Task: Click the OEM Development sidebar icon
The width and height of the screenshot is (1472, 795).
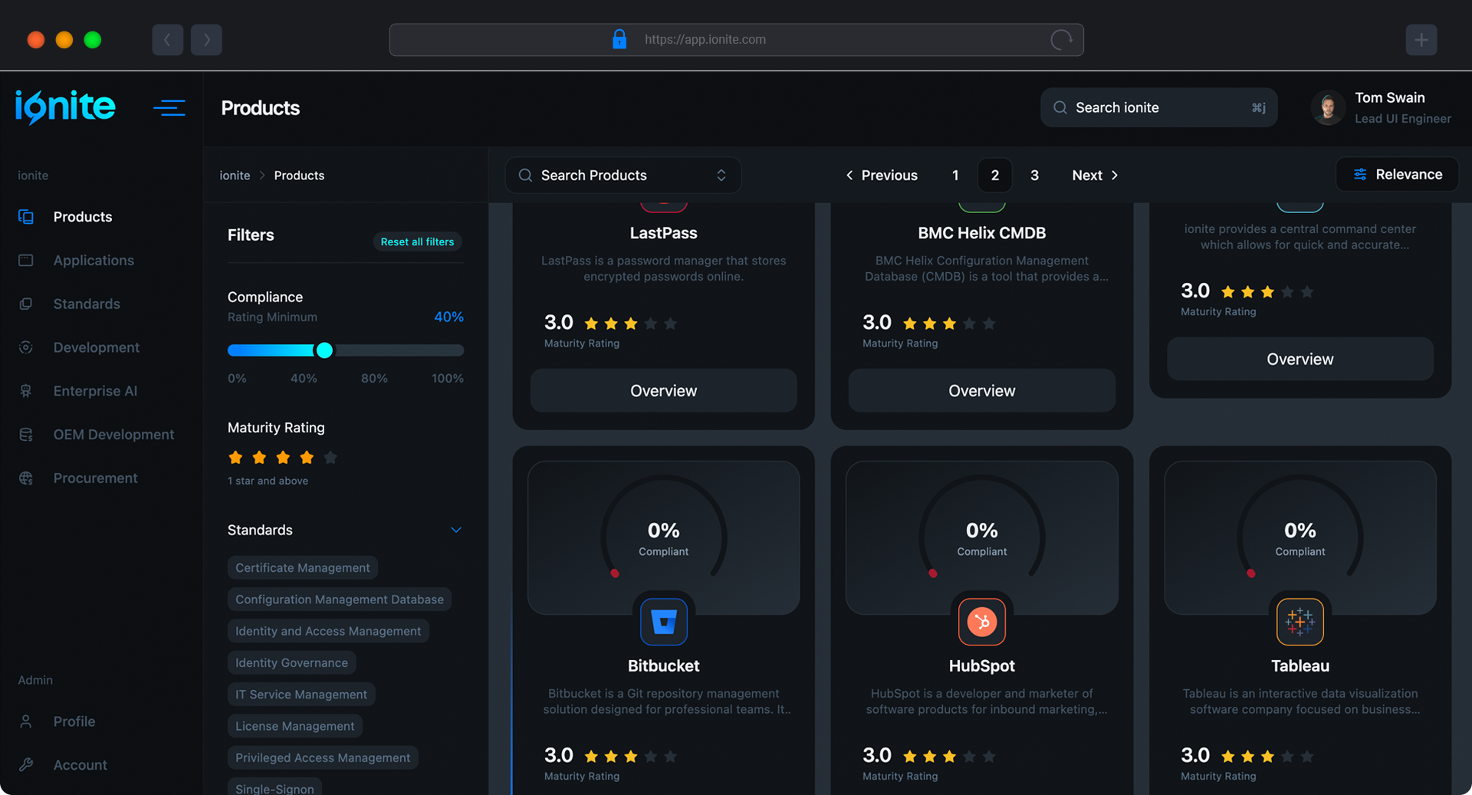Action: coord(26,435)
